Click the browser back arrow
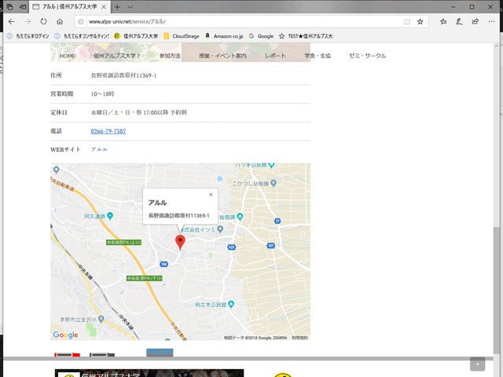Screen dimensions: 503x377 [11, 21]
